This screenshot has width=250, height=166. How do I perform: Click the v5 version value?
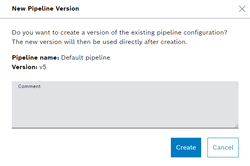coord(43,67)
